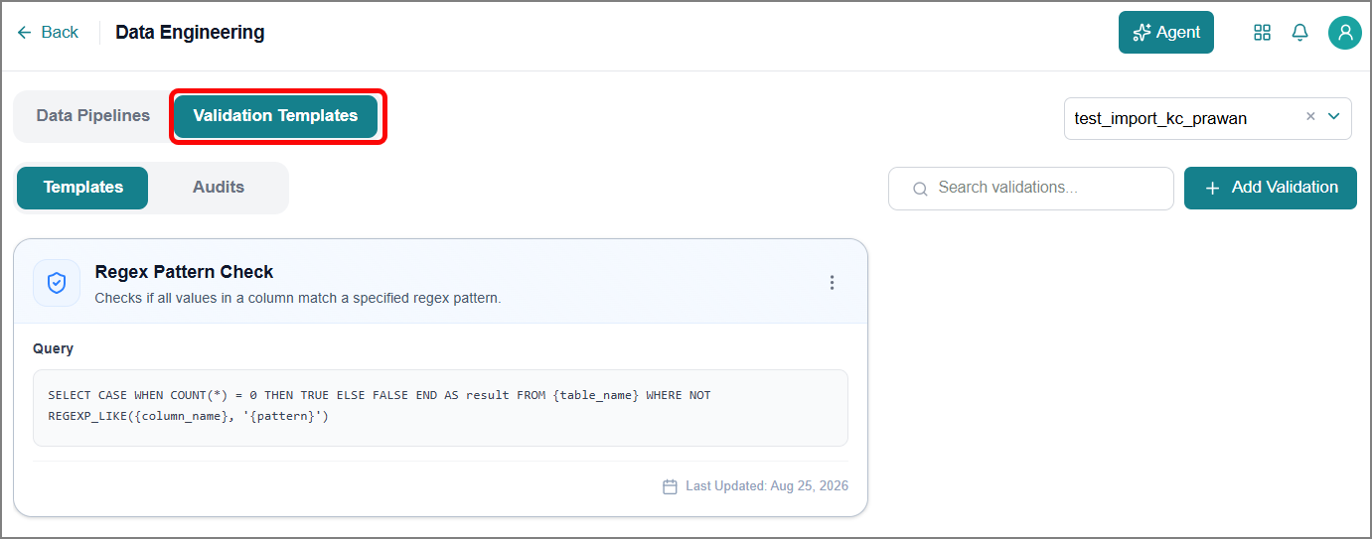The height and width of the screenshot is (539, 1372).
Task: Switch to the Data Pipelines tab
Action: 93,116
